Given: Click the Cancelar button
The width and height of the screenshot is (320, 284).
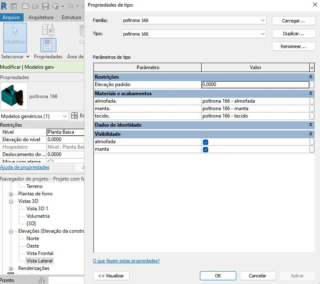Looking at the screenshot, I should coord(257,276).
